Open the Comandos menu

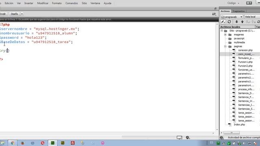[71, 3]
